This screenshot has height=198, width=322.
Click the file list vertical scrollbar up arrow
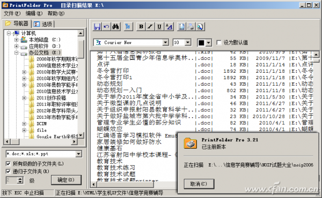click(x=316, y=54)
